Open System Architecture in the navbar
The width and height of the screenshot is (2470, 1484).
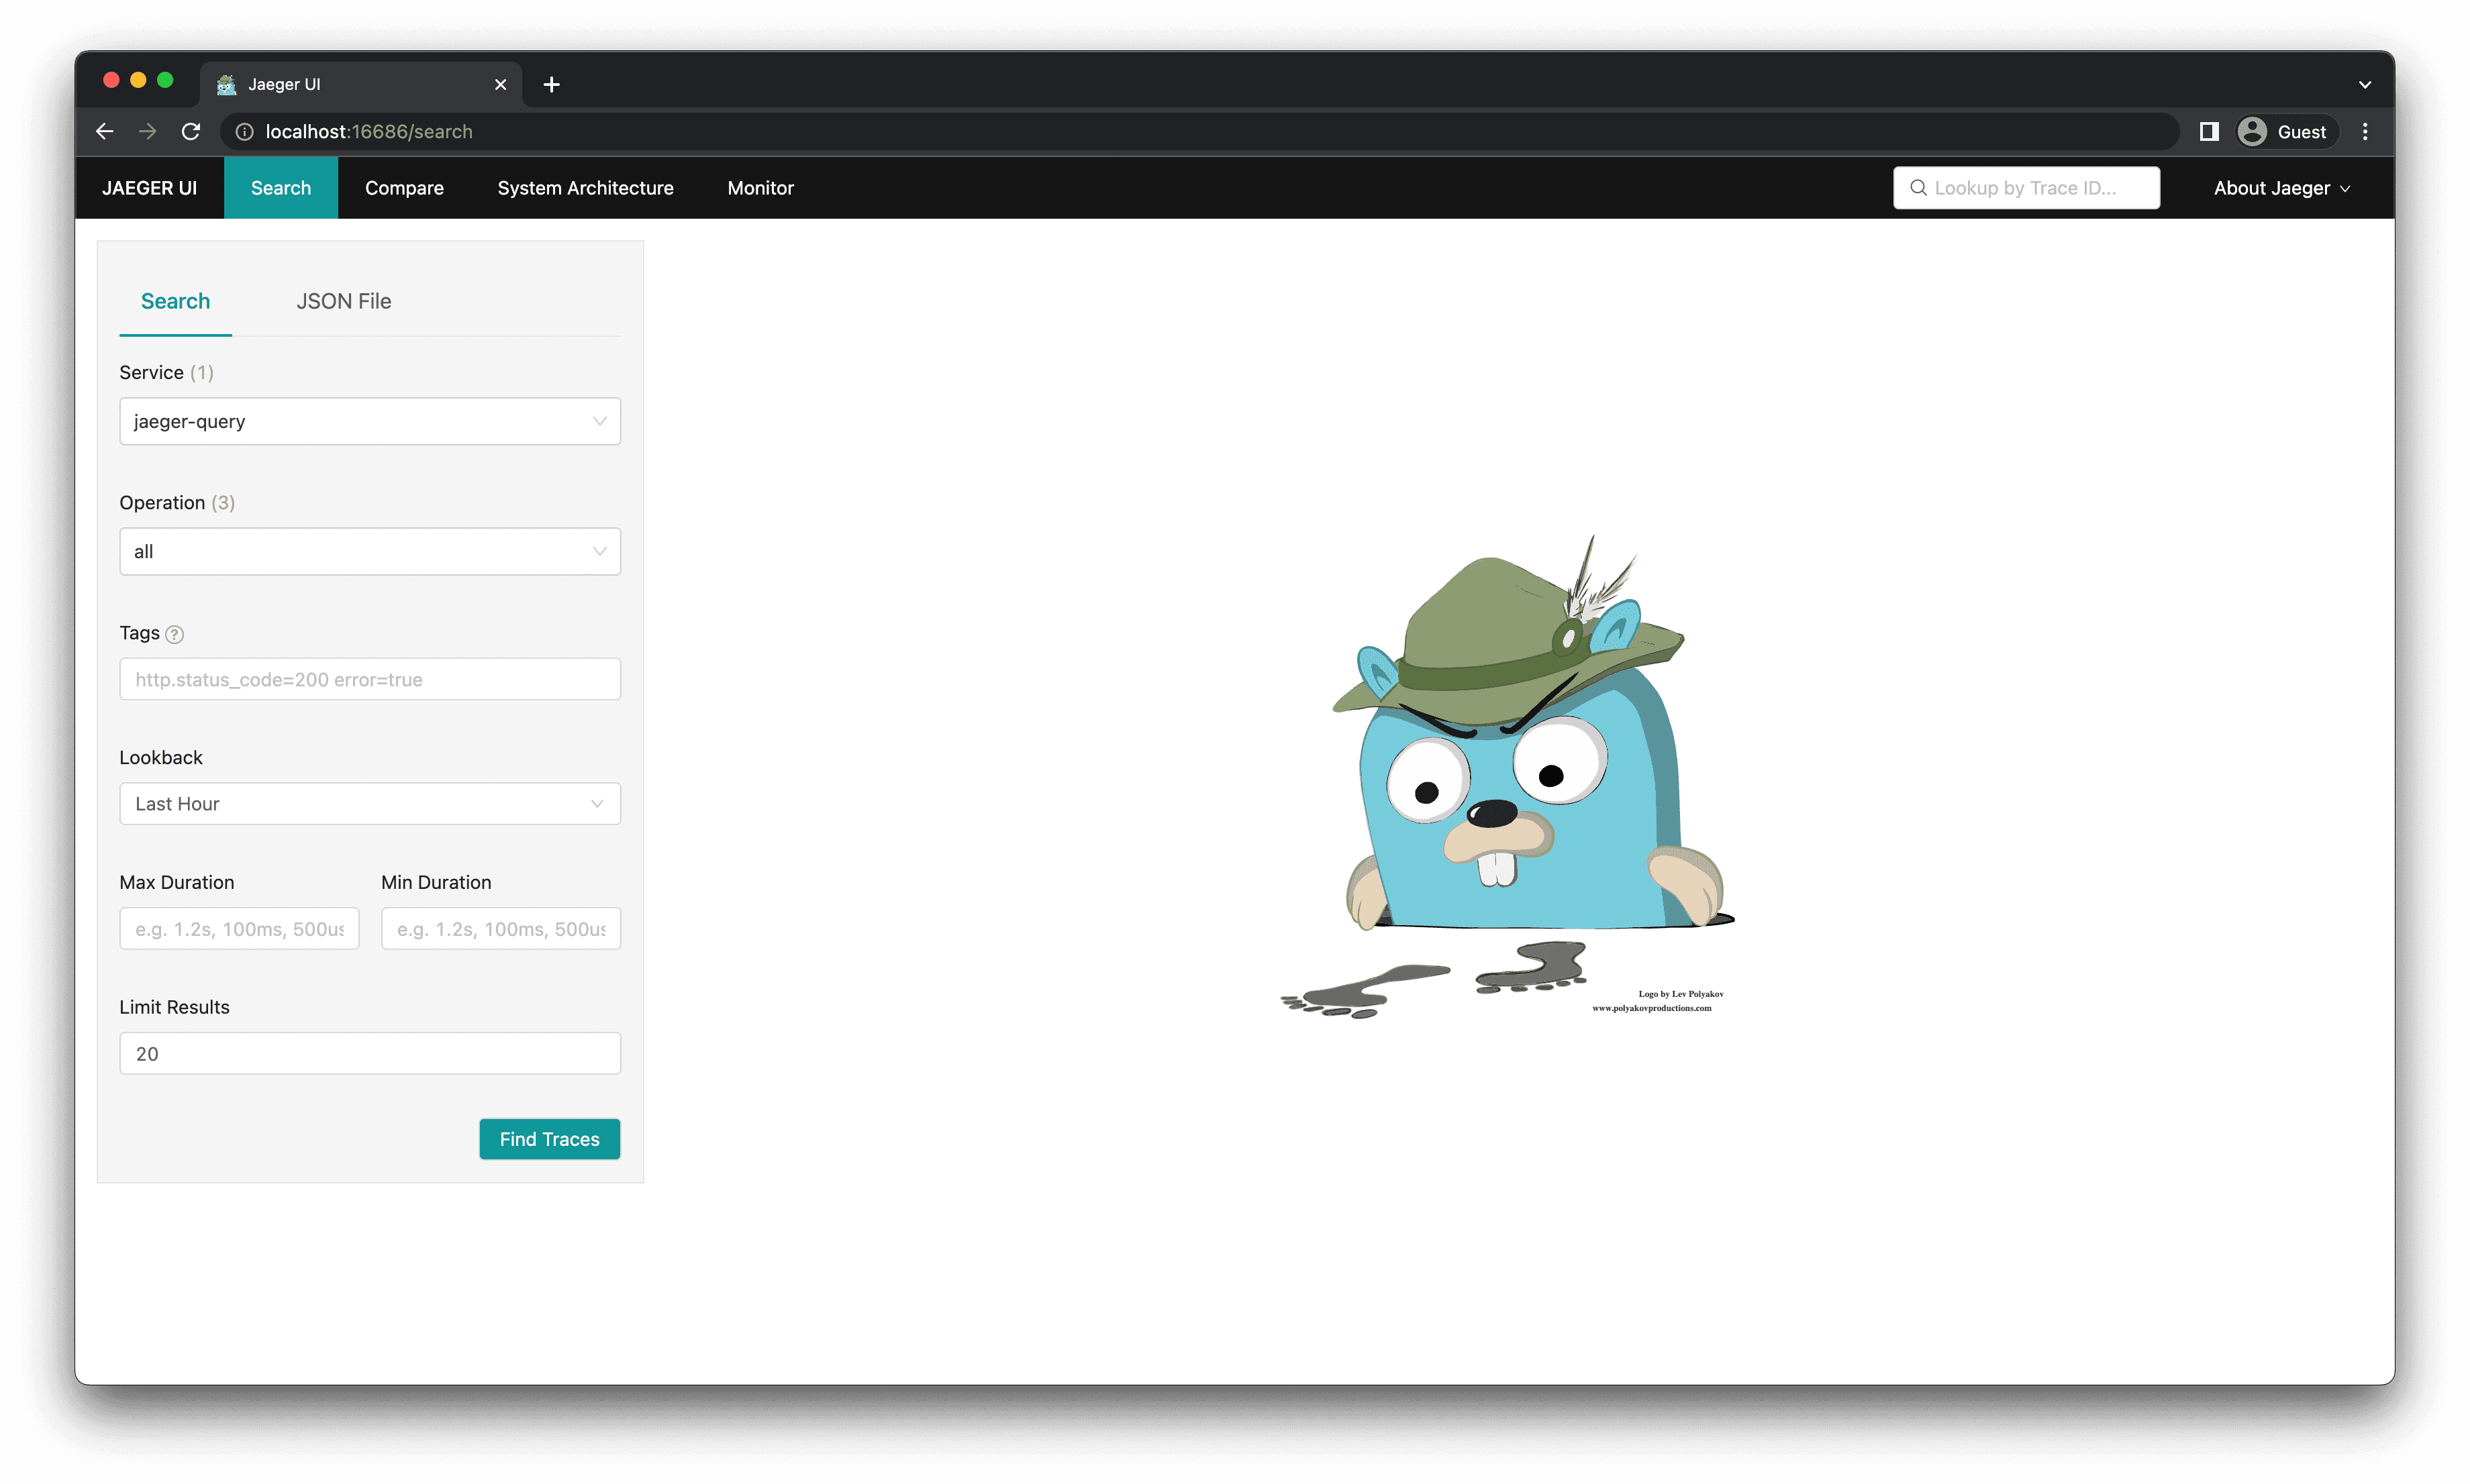point(585,188)
